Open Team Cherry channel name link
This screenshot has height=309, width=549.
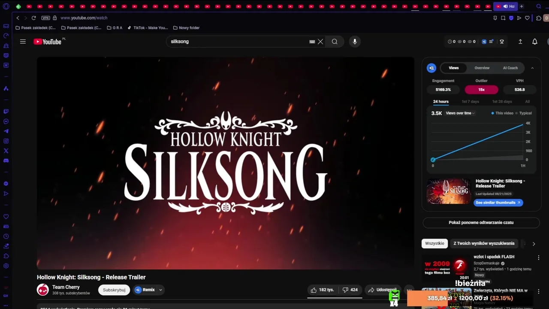66,287
